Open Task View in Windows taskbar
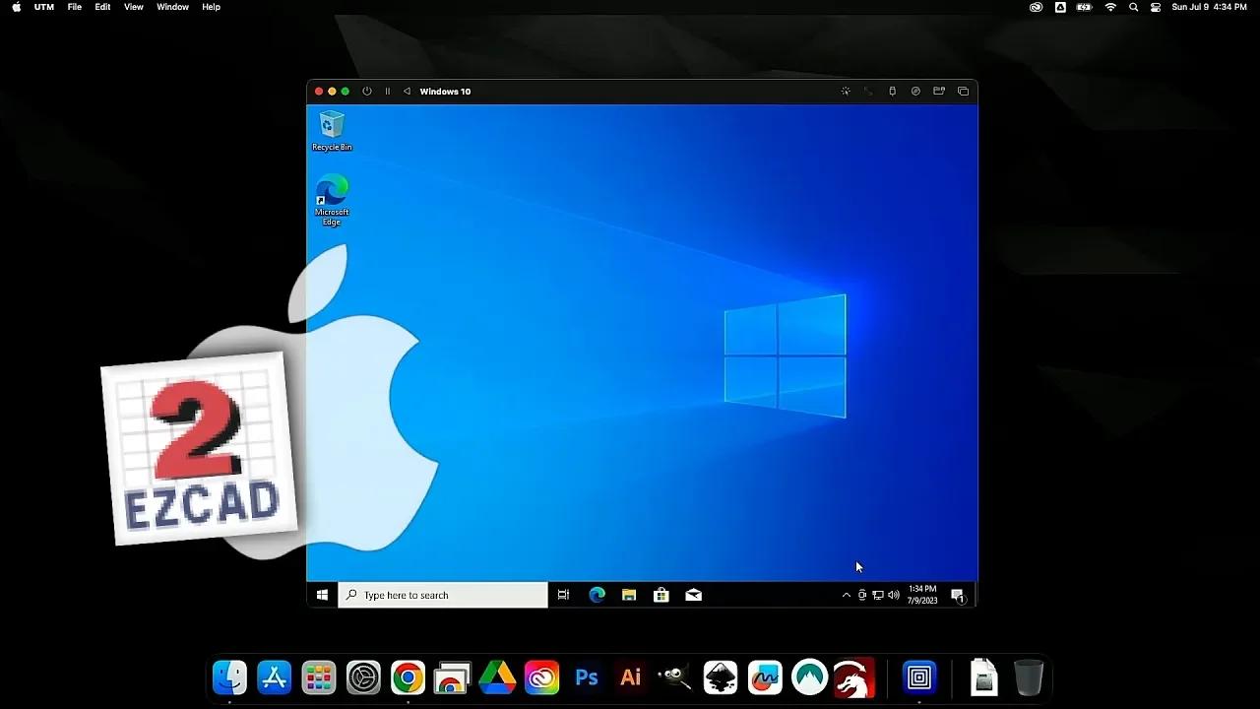 click(x=563, y=595)
